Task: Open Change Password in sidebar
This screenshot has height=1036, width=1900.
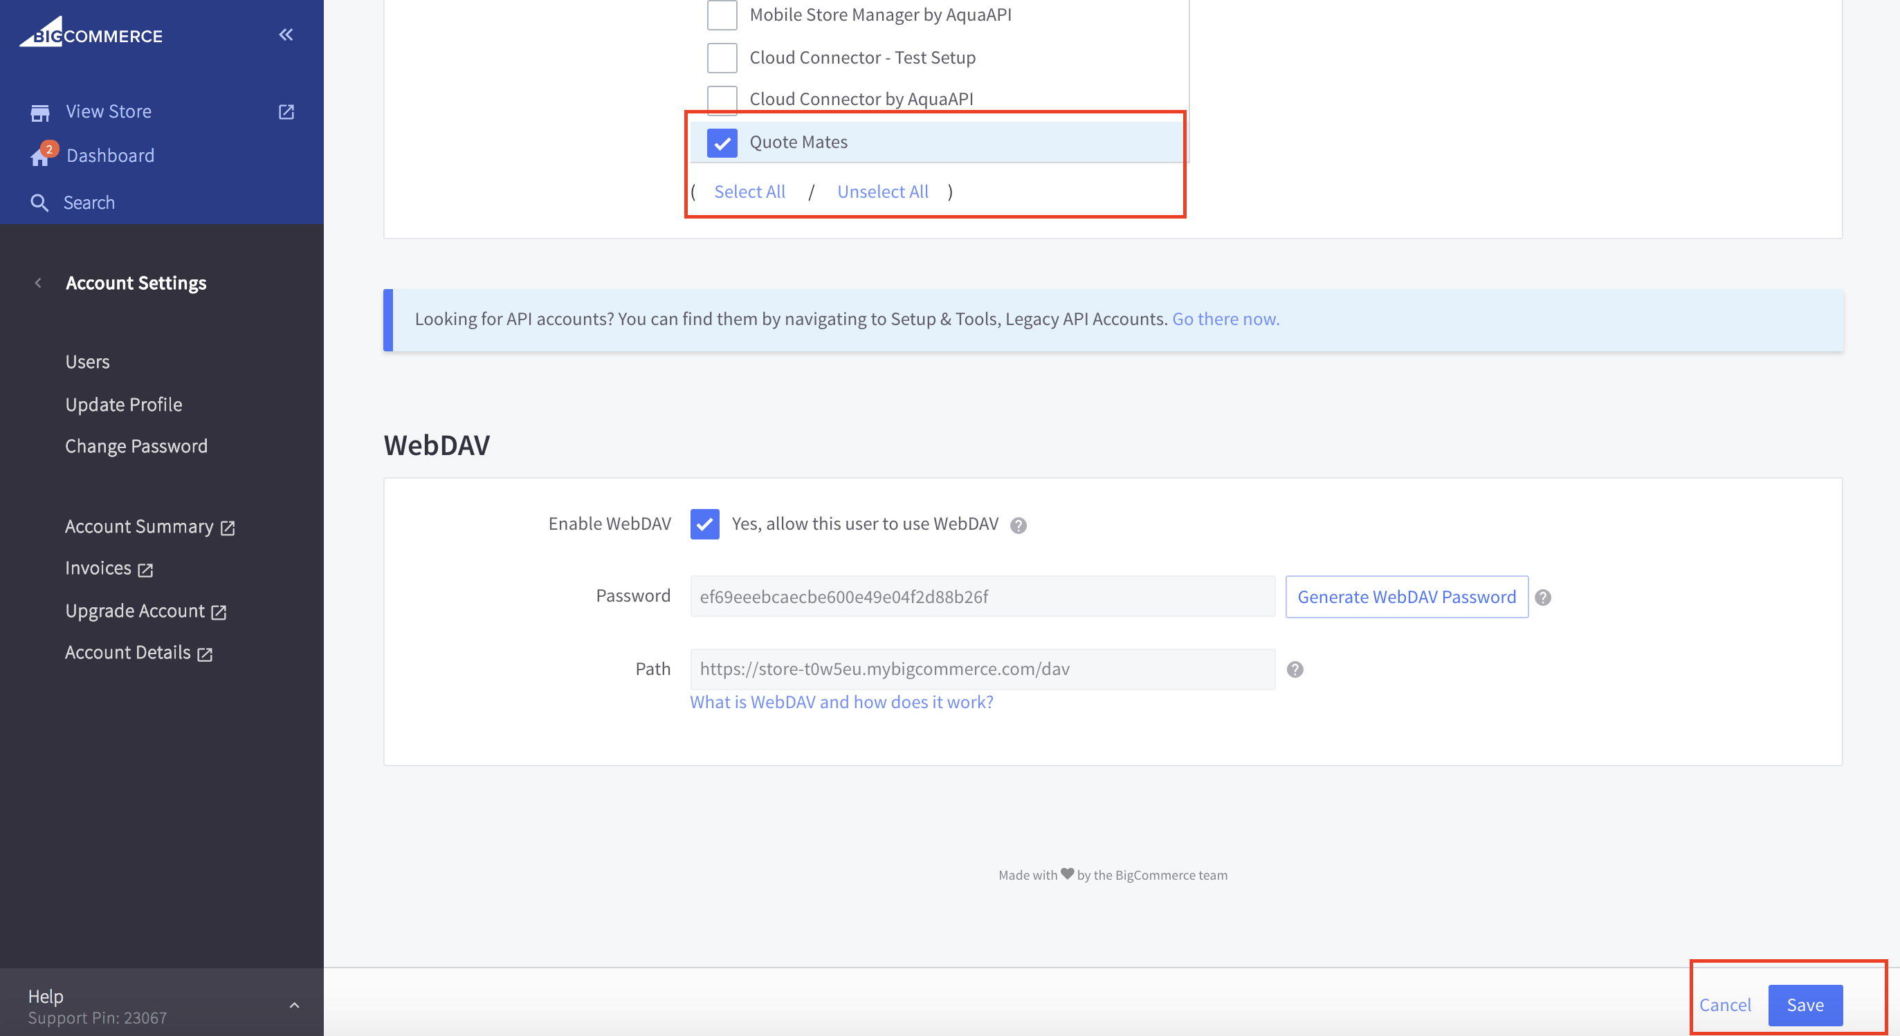Action: pos(136,446)
